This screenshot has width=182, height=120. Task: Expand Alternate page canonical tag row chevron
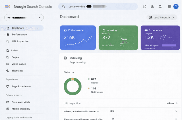click(176, 119)
